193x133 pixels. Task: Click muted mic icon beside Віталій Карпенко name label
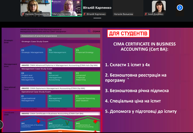pyautogui.click(x=85, y=14)
